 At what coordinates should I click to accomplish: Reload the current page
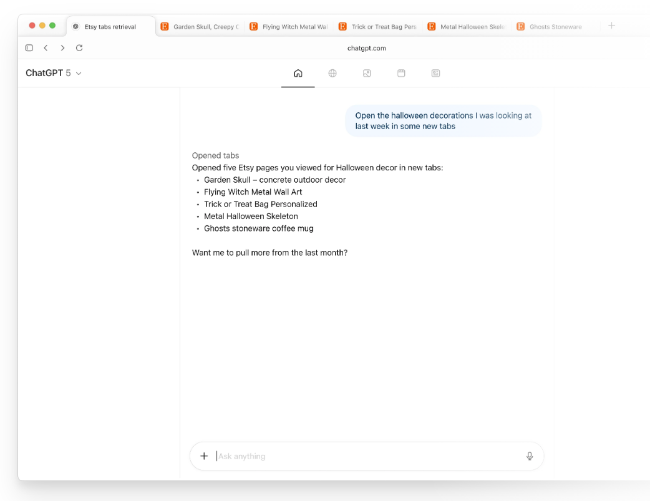click(79, 47)
